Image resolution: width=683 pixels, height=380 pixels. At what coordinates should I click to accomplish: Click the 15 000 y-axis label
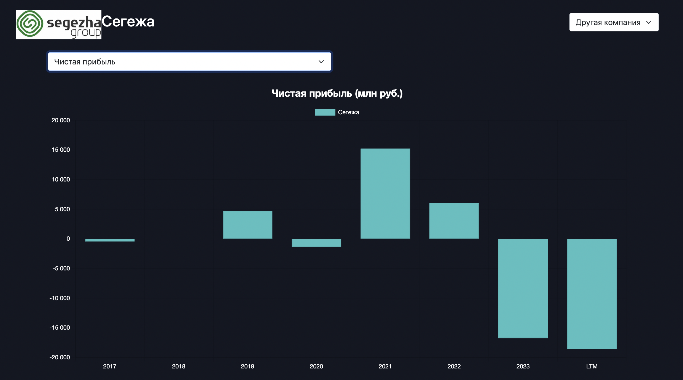(x=61, y=150)
